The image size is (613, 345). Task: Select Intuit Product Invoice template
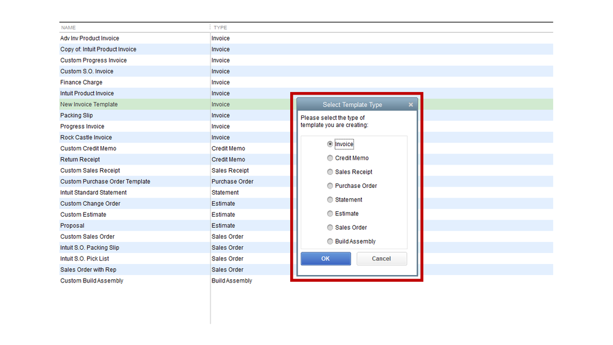(x=87, y=93)
